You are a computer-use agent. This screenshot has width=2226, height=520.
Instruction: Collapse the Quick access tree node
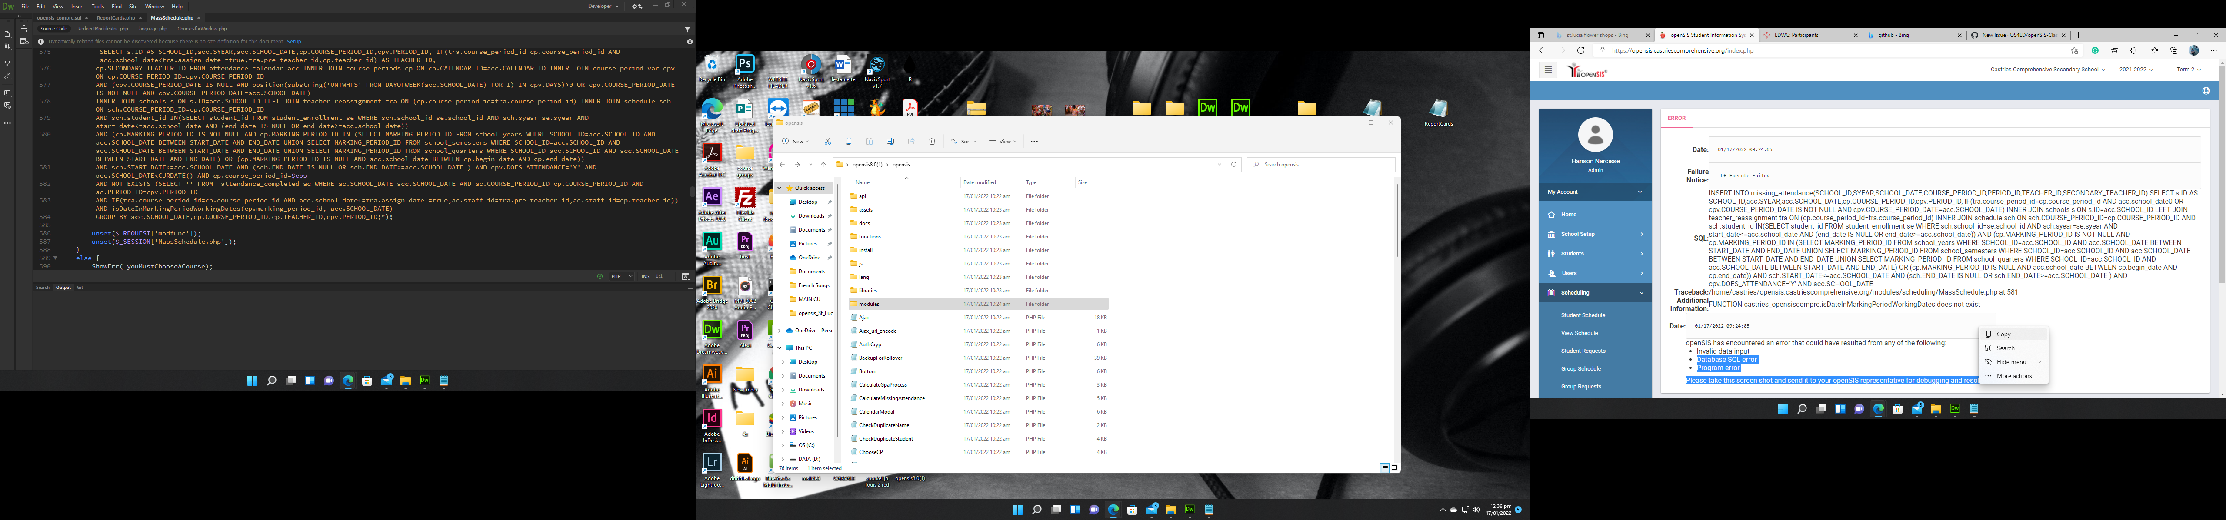(779, 188)
